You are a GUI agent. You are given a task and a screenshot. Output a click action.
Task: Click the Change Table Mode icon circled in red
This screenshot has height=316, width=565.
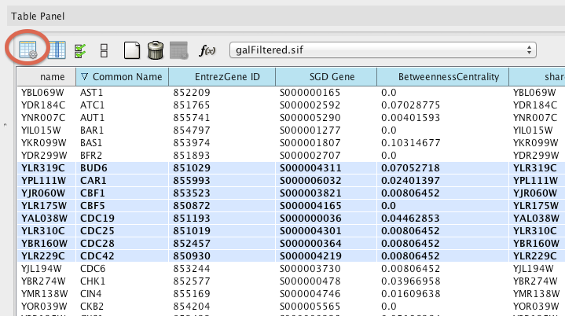coord(28,50)
